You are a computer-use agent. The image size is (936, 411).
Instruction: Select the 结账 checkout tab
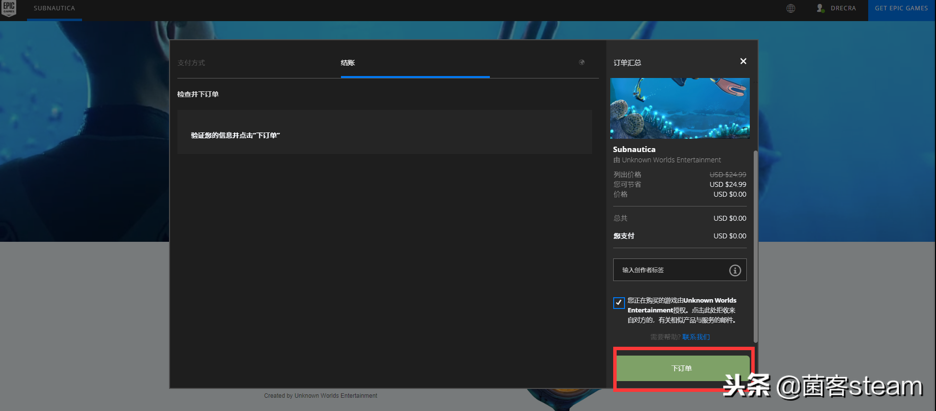point(348,63)
